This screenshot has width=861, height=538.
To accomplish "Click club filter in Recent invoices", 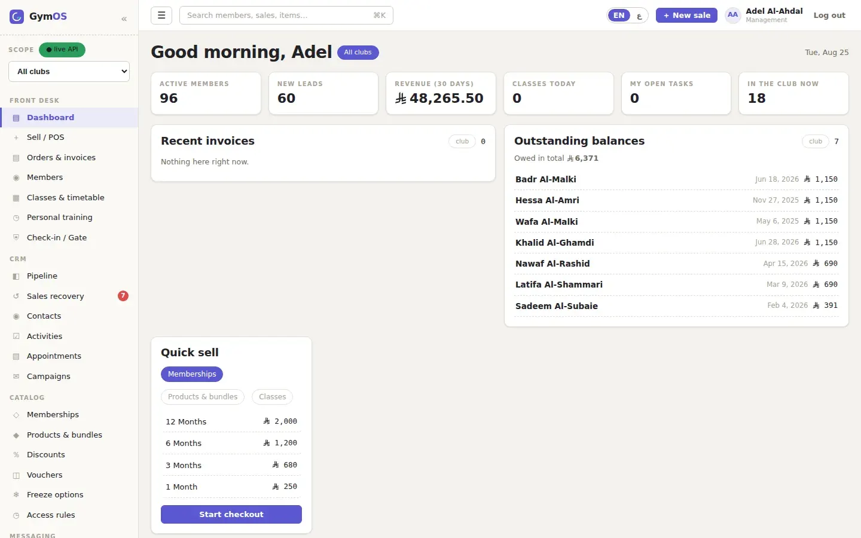I will [462, 142].
